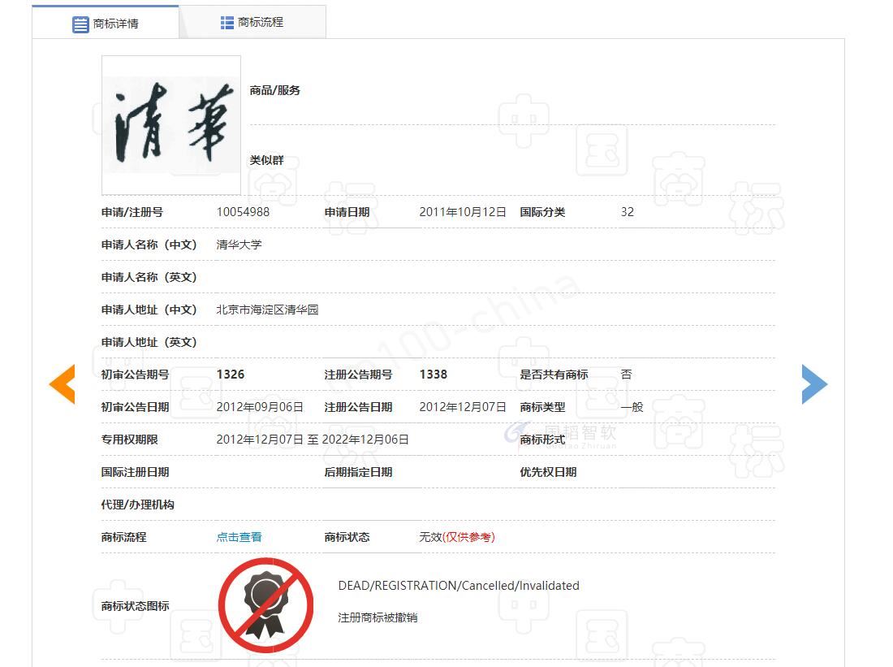This screenshot has height=667, width=893.
Task: Select the registration announcement issue 1338
Action: [434, 375]
